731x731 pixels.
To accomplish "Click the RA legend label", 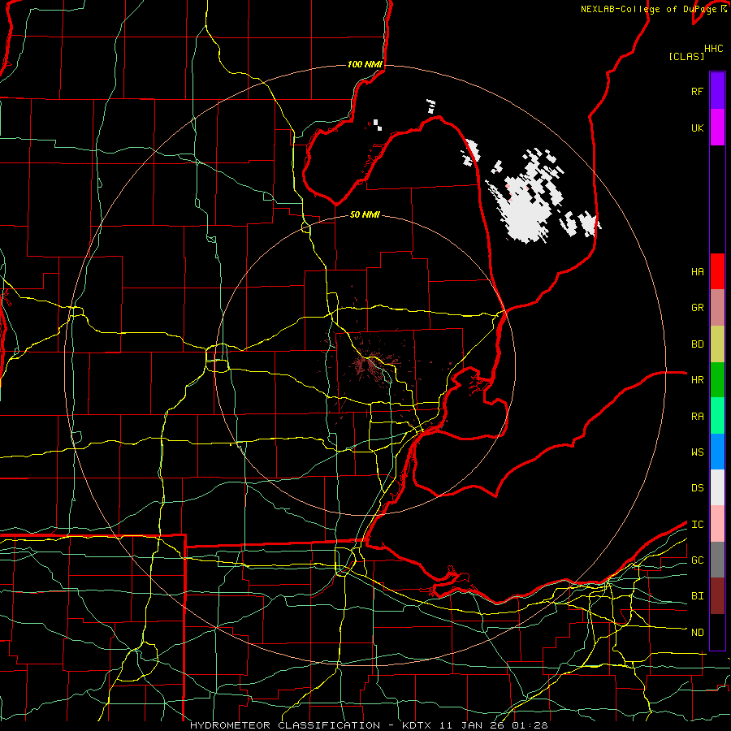I will pos(698,417).
